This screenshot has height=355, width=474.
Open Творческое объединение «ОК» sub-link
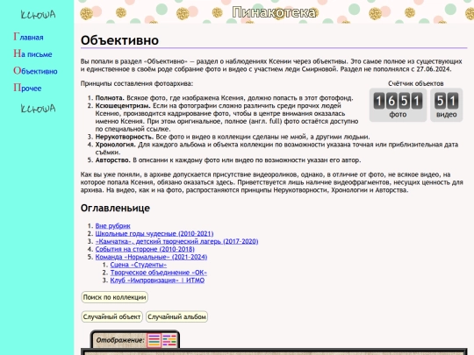[x=158, y=273]
